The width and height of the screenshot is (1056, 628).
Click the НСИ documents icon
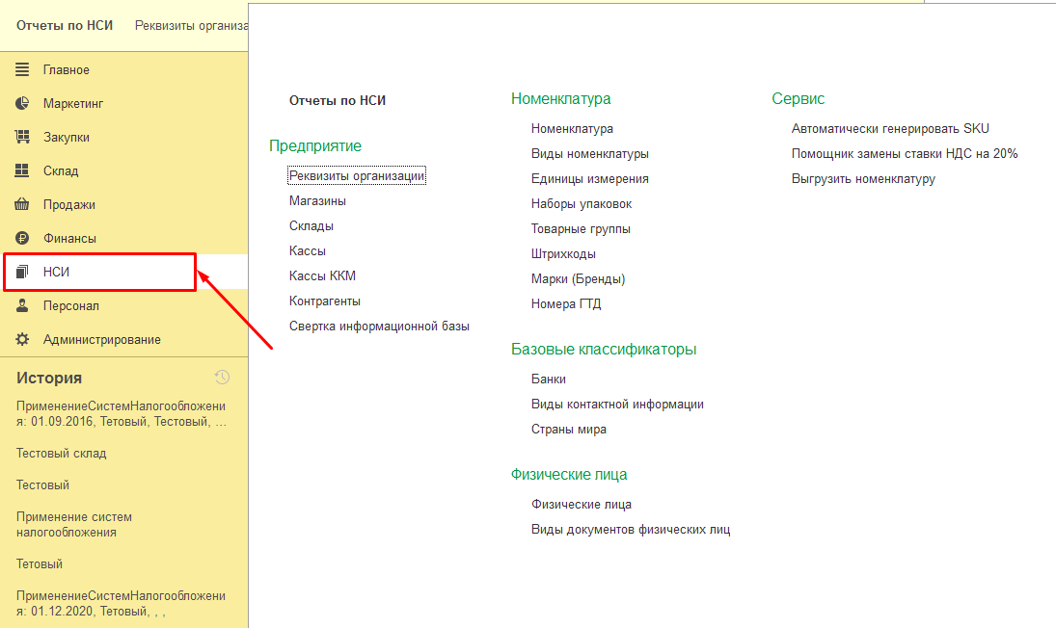click(22, 272)
